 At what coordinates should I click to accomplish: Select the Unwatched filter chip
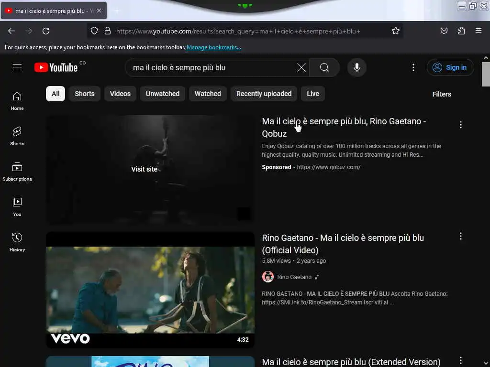(163, 94)
